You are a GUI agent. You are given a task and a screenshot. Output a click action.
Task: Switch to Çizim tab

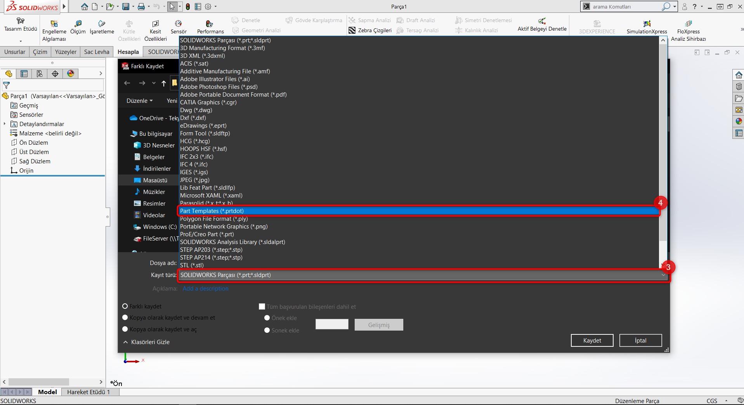click(40, 52)
